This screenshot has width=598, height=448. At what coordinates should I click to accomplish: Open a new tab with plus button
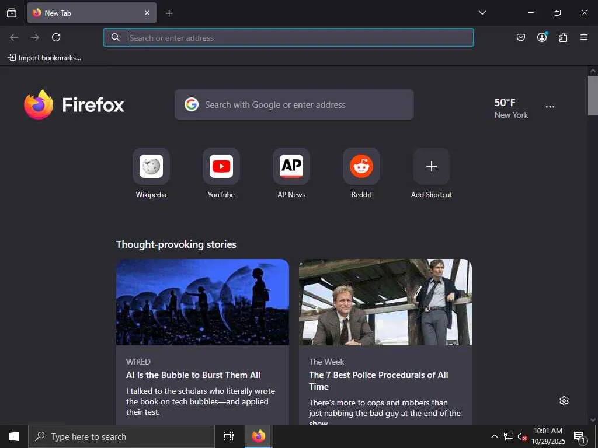click(x=169, y=13)
